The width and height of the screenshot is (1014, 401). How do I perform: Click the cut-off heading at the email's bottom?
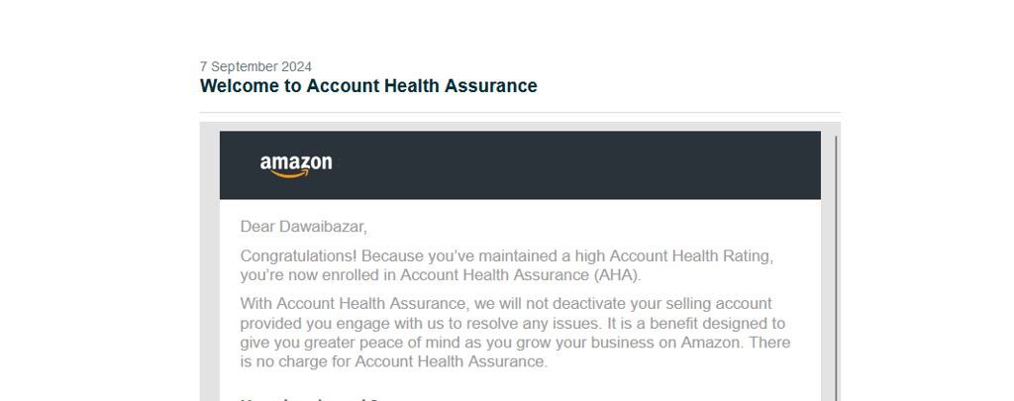point(309,398)
